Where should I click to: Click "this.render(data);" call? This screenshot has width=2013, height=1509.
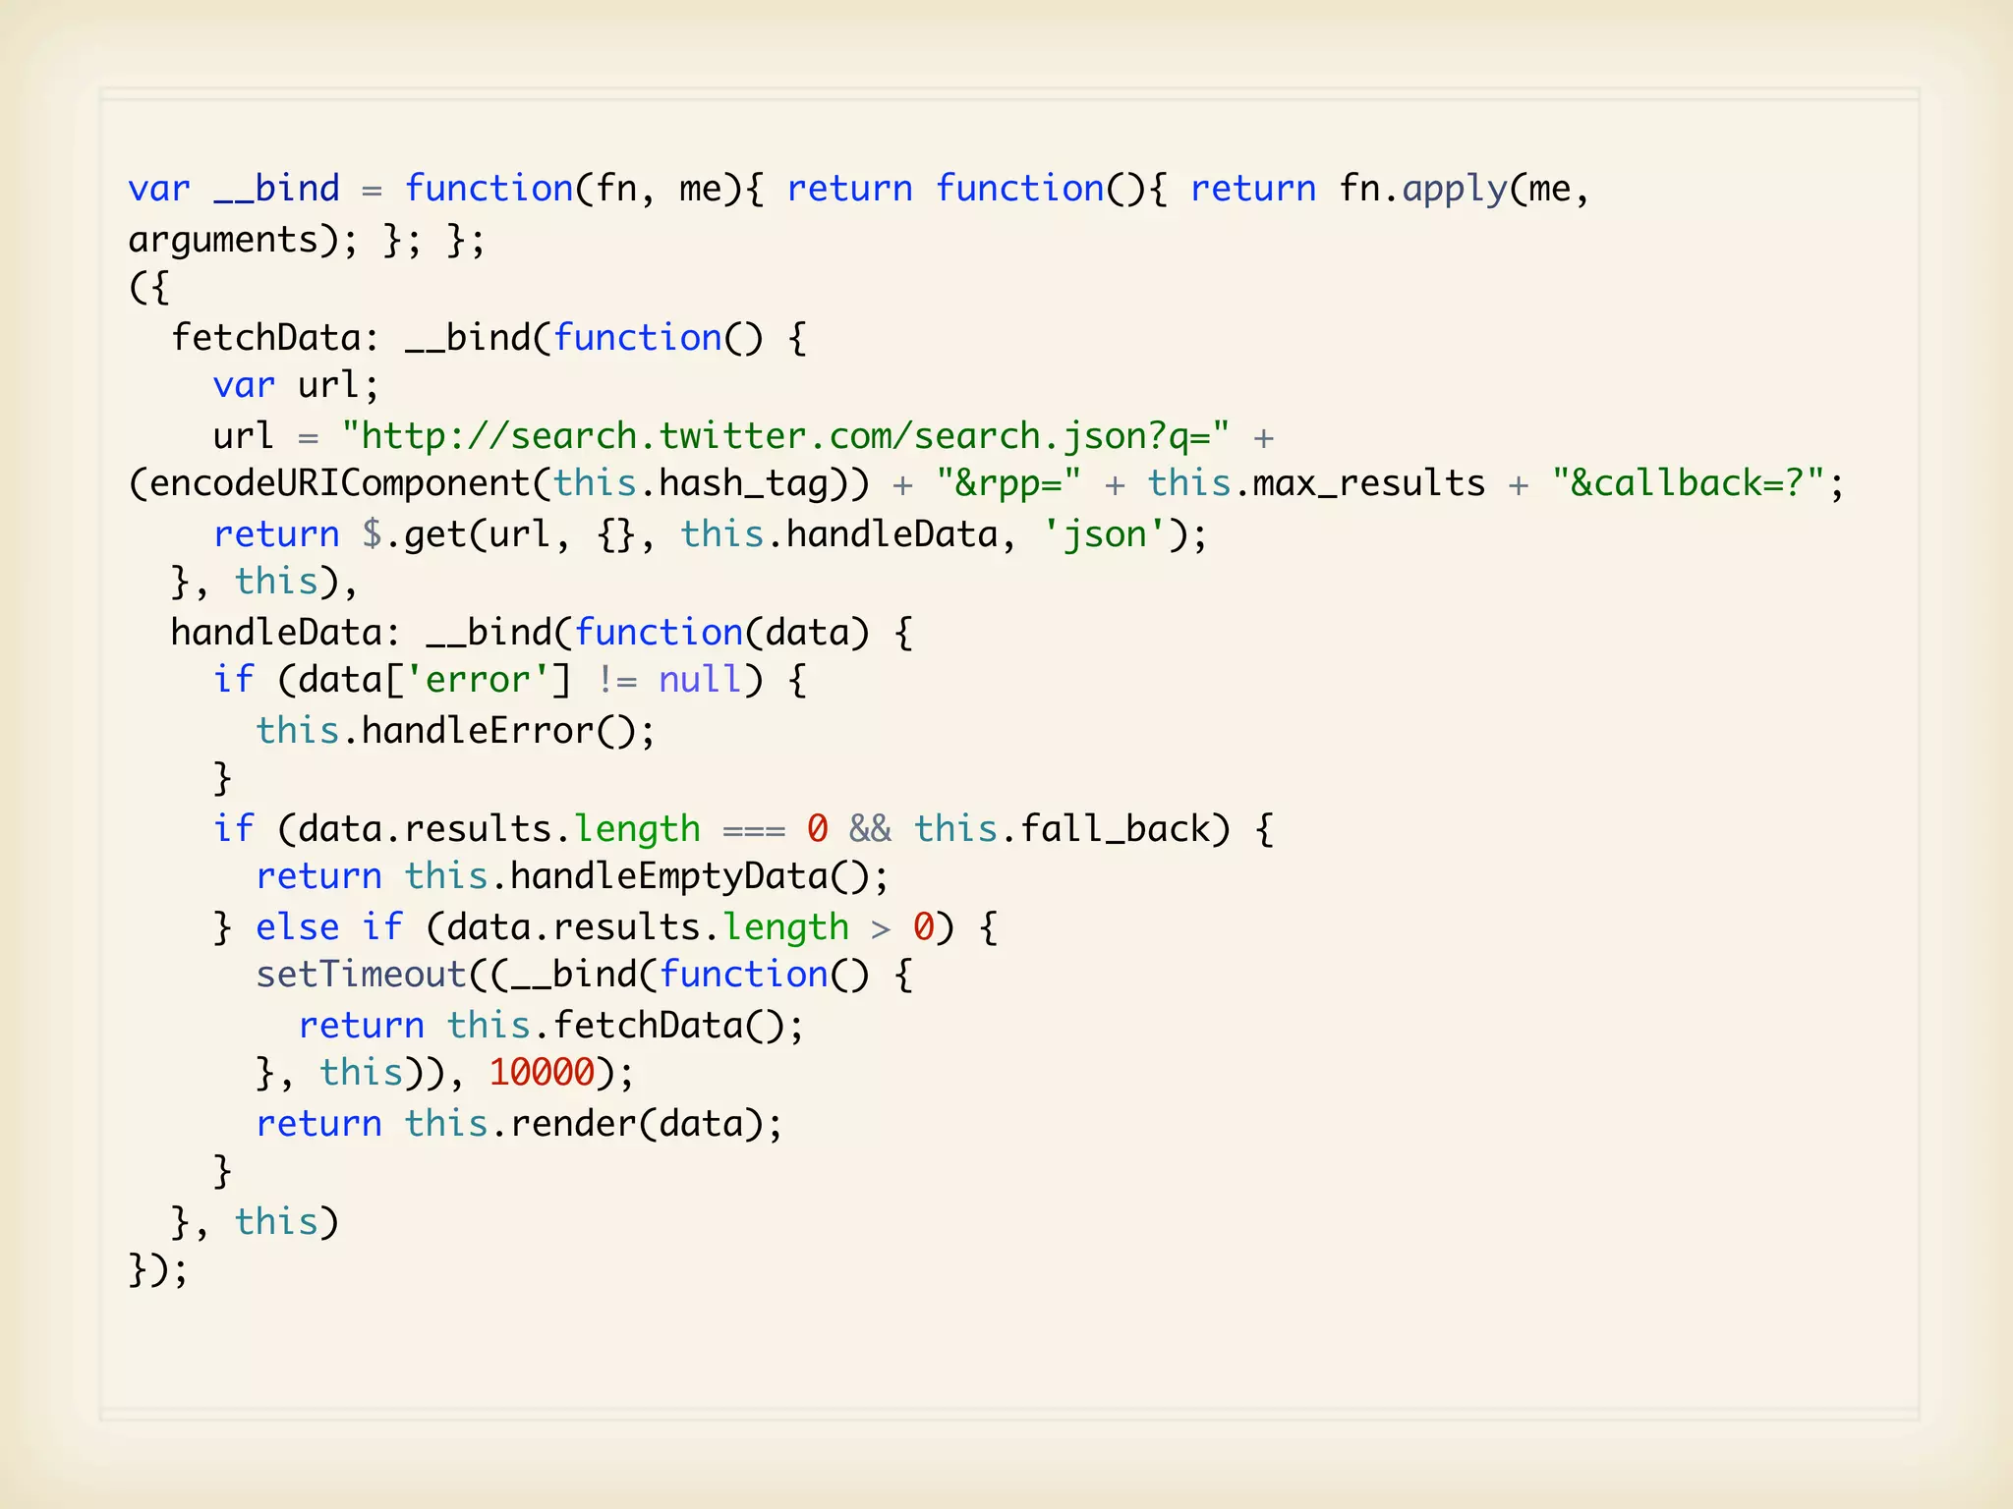click(x=594, y=1124)
